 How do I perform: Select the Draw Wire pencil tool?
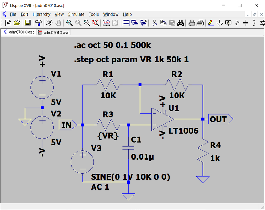coord(211,23)
